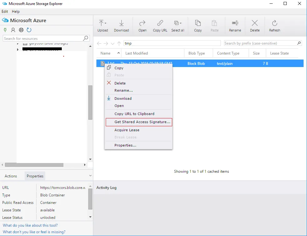The width and height of the screenshot is (307, 236).
Task: Click the forward navigation arrow
Action: (106, 43)
